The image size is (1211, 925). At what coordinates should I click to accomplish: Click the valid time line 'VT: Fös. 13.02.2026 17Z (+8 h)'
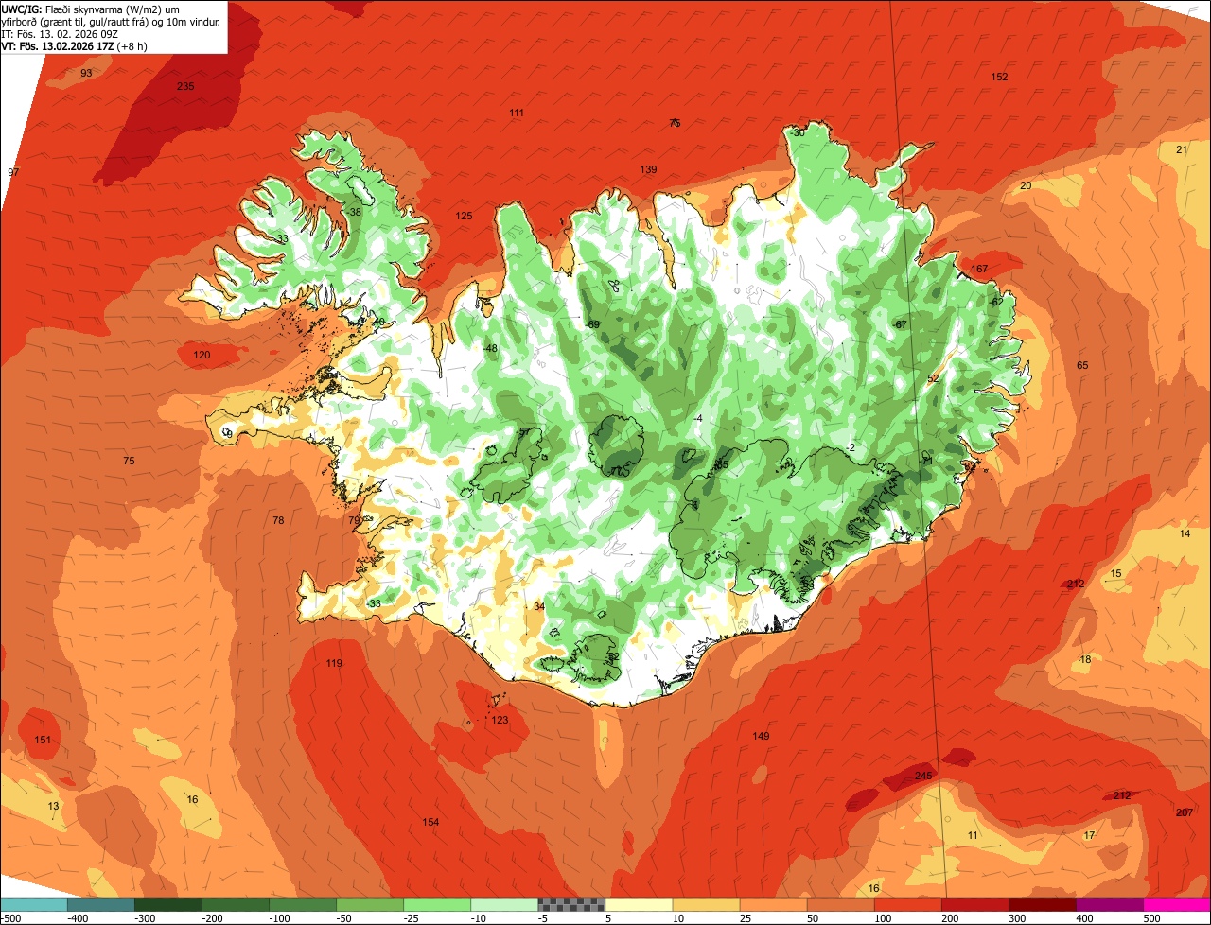[x=74, y=46]
